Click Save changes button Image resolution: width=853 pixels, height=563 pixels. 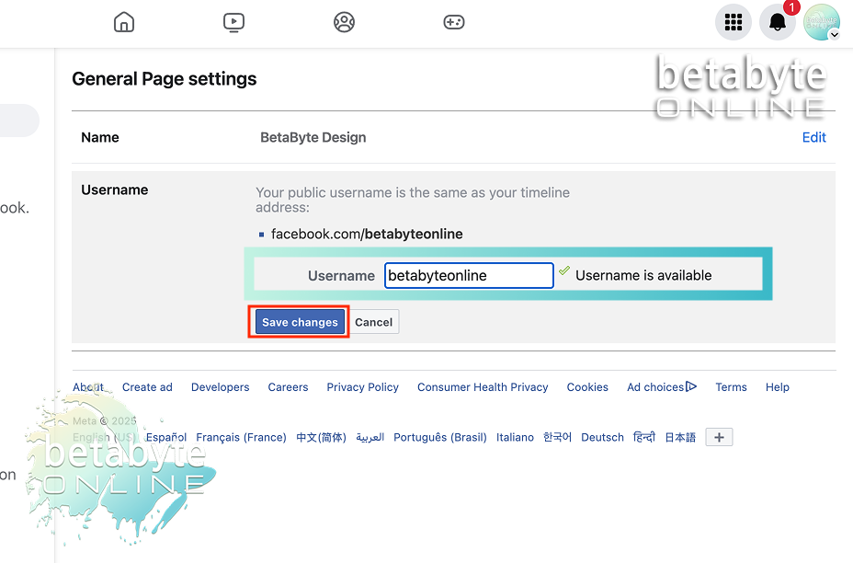pos(300,322)
